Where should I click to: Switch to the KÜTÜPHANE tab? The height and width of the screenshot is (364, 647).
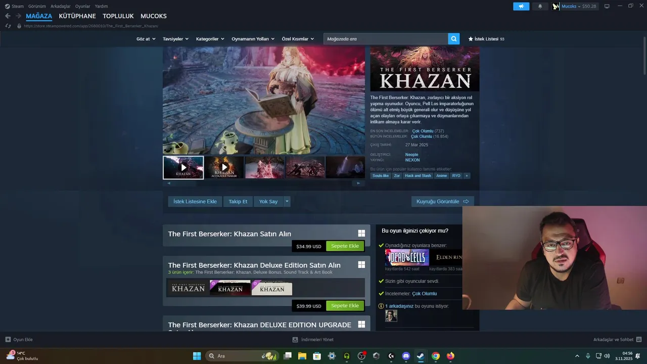[77, 16]
